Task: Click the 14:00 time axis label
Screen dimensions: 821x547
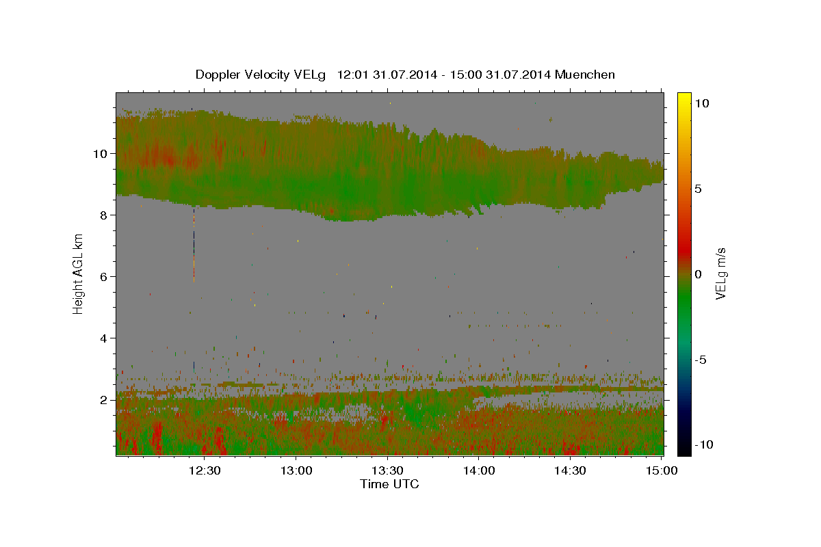Action: [x=479, y=470]
